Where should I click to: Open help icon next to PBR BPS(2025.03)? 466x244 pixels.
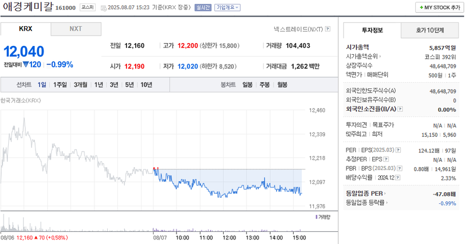coord(400,168)
